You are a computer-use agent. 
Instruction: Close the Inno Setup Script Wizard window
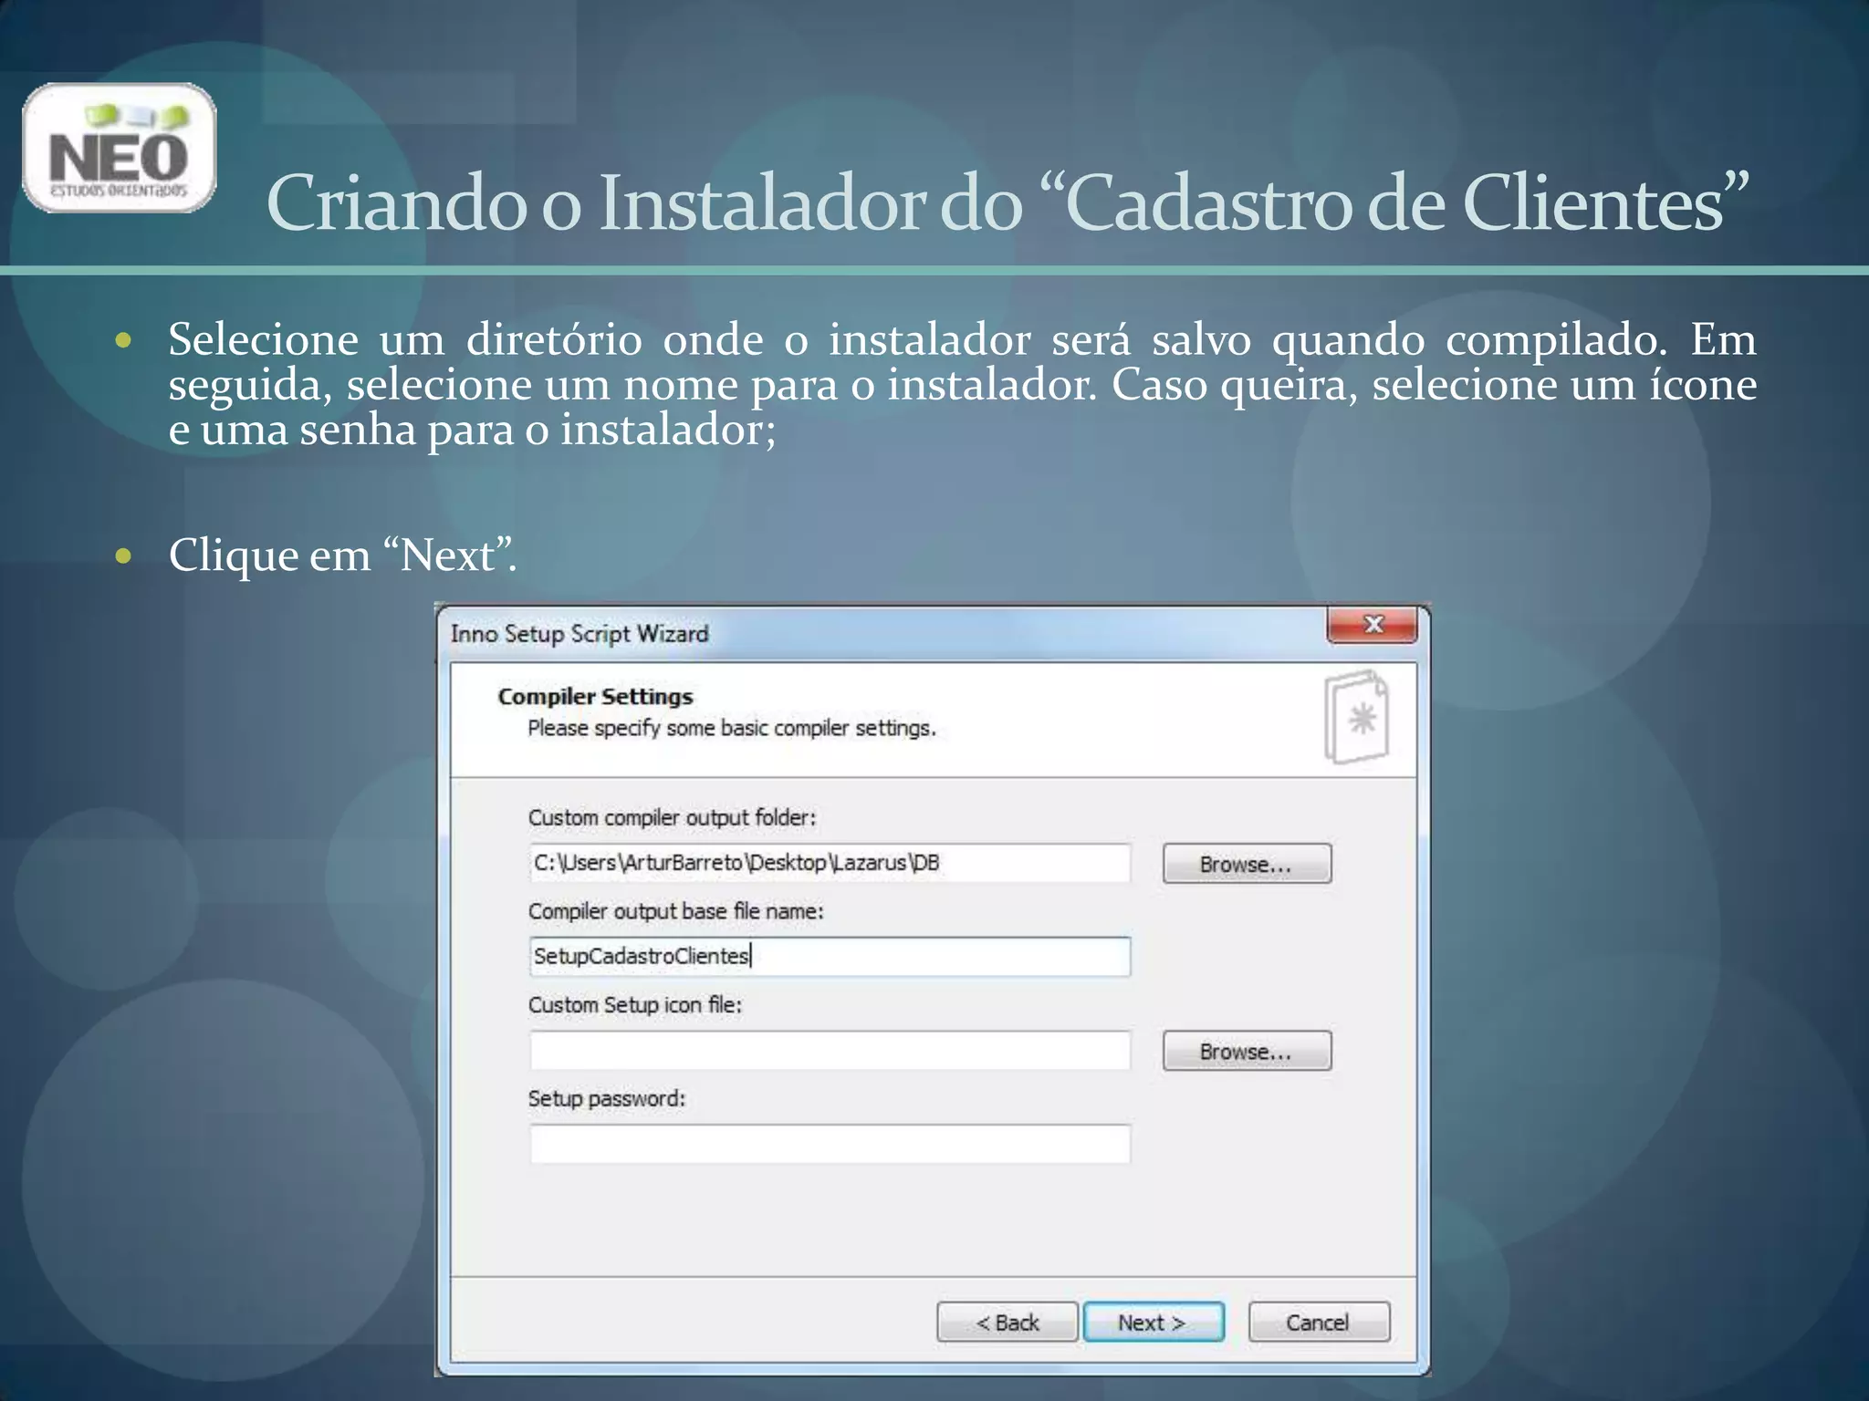[1373, 625]
